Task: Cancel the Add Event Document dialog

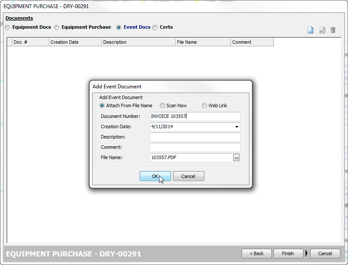Action: [x=189, y=176]
